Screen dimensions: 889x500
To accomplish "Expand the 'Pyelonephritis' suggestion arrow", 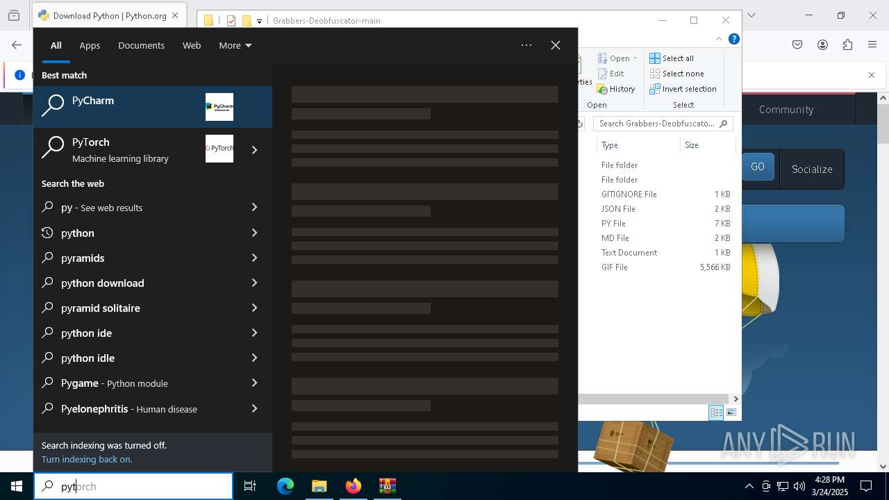I will pos(254,408).
